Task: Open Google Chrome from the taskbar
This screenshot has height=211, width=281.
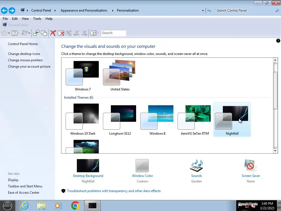Action: (75, 206)
